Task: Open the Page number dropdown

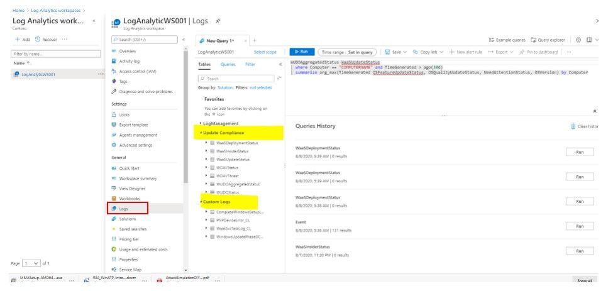Action: (x=31, y=263)
